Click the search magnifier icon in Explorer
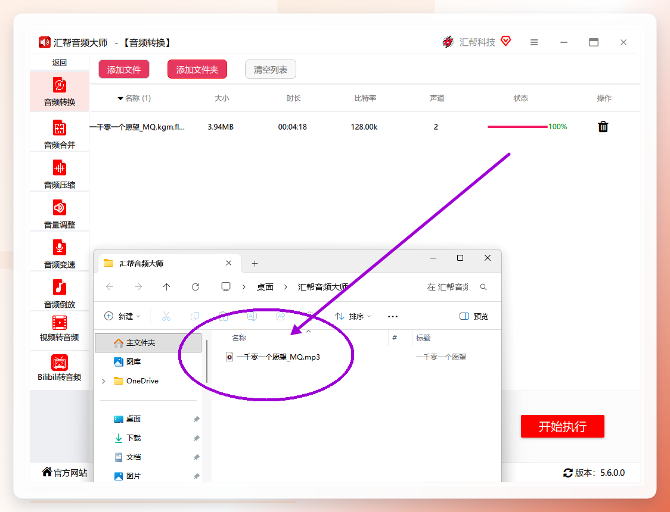 483,287
